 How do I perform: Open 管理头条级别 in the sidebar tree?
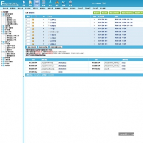point(11,54)
